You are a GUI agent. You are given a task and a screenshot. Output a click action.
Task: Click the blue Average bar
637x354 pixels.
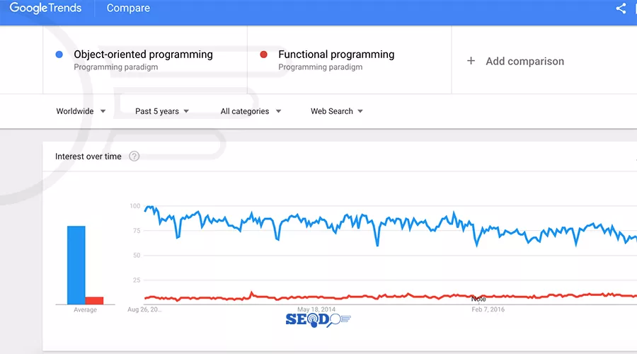click(x=76, y=265)
